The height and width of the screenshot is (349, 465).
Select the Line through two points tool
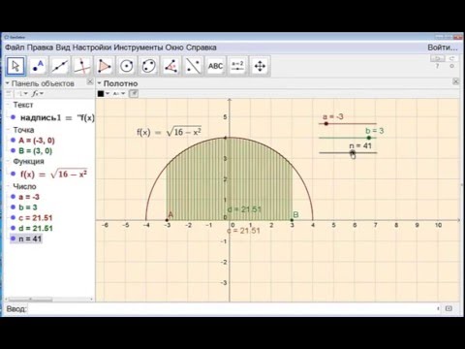pos(60,66)
